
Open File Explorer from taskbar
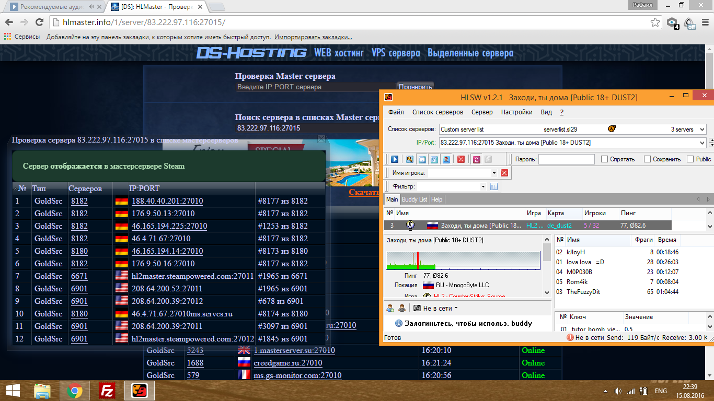tap(42, 390)
